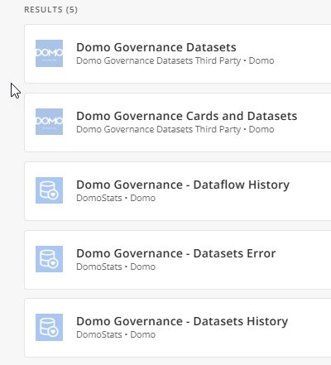Click the database icon for Dataflow History

tap(49, 190)
